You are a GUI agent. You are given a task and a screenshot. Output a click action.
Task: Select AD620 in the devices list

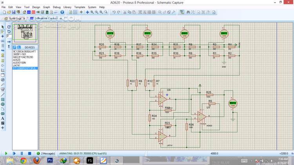pyautogui.click(x=16, y=60)
